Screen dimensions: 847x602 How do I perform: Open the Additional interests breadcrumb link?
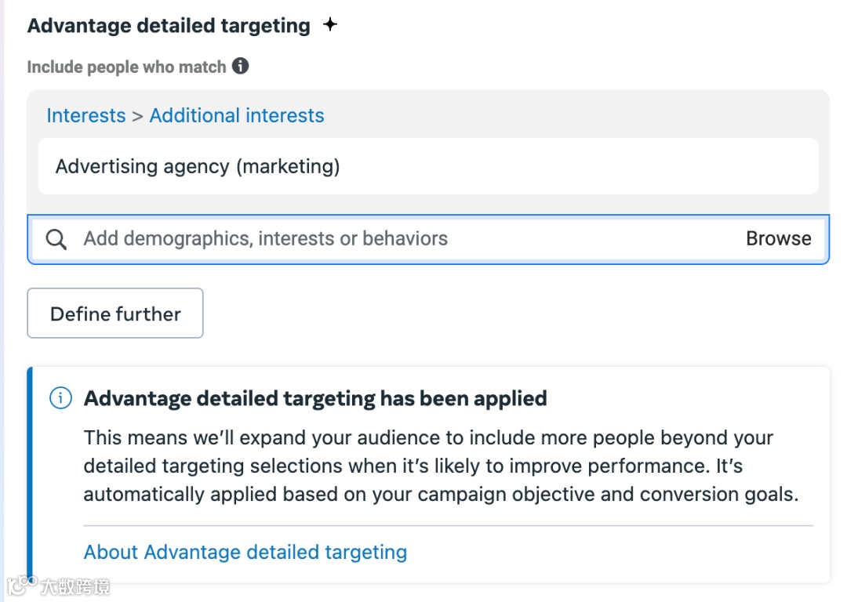click(237, 116)
